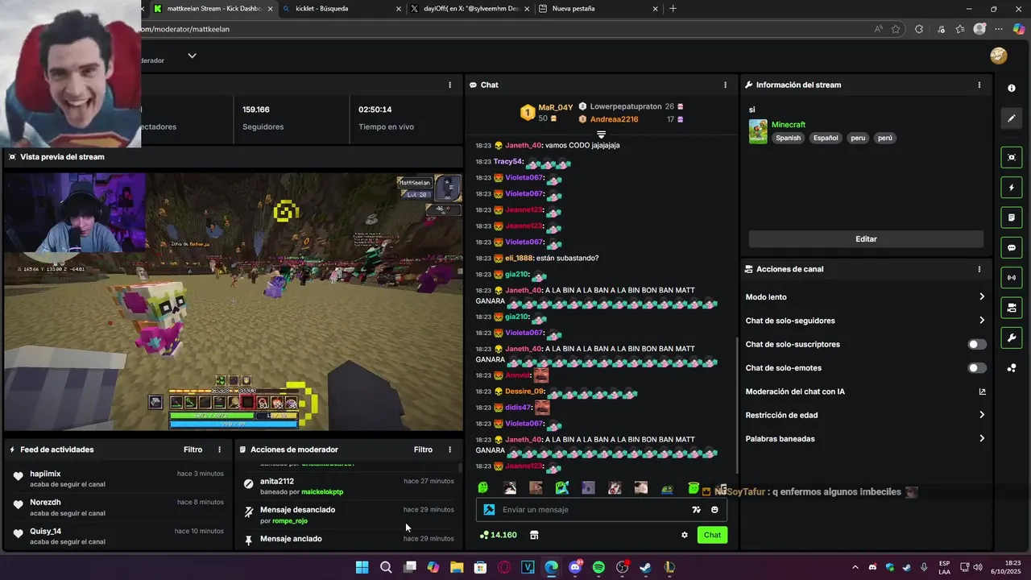Image resolution: width=1031 pixels, height=580 pixels.
Task: Open the info icon in the right sidebar
Action: pyautogui.click(x=1012, y=88)
